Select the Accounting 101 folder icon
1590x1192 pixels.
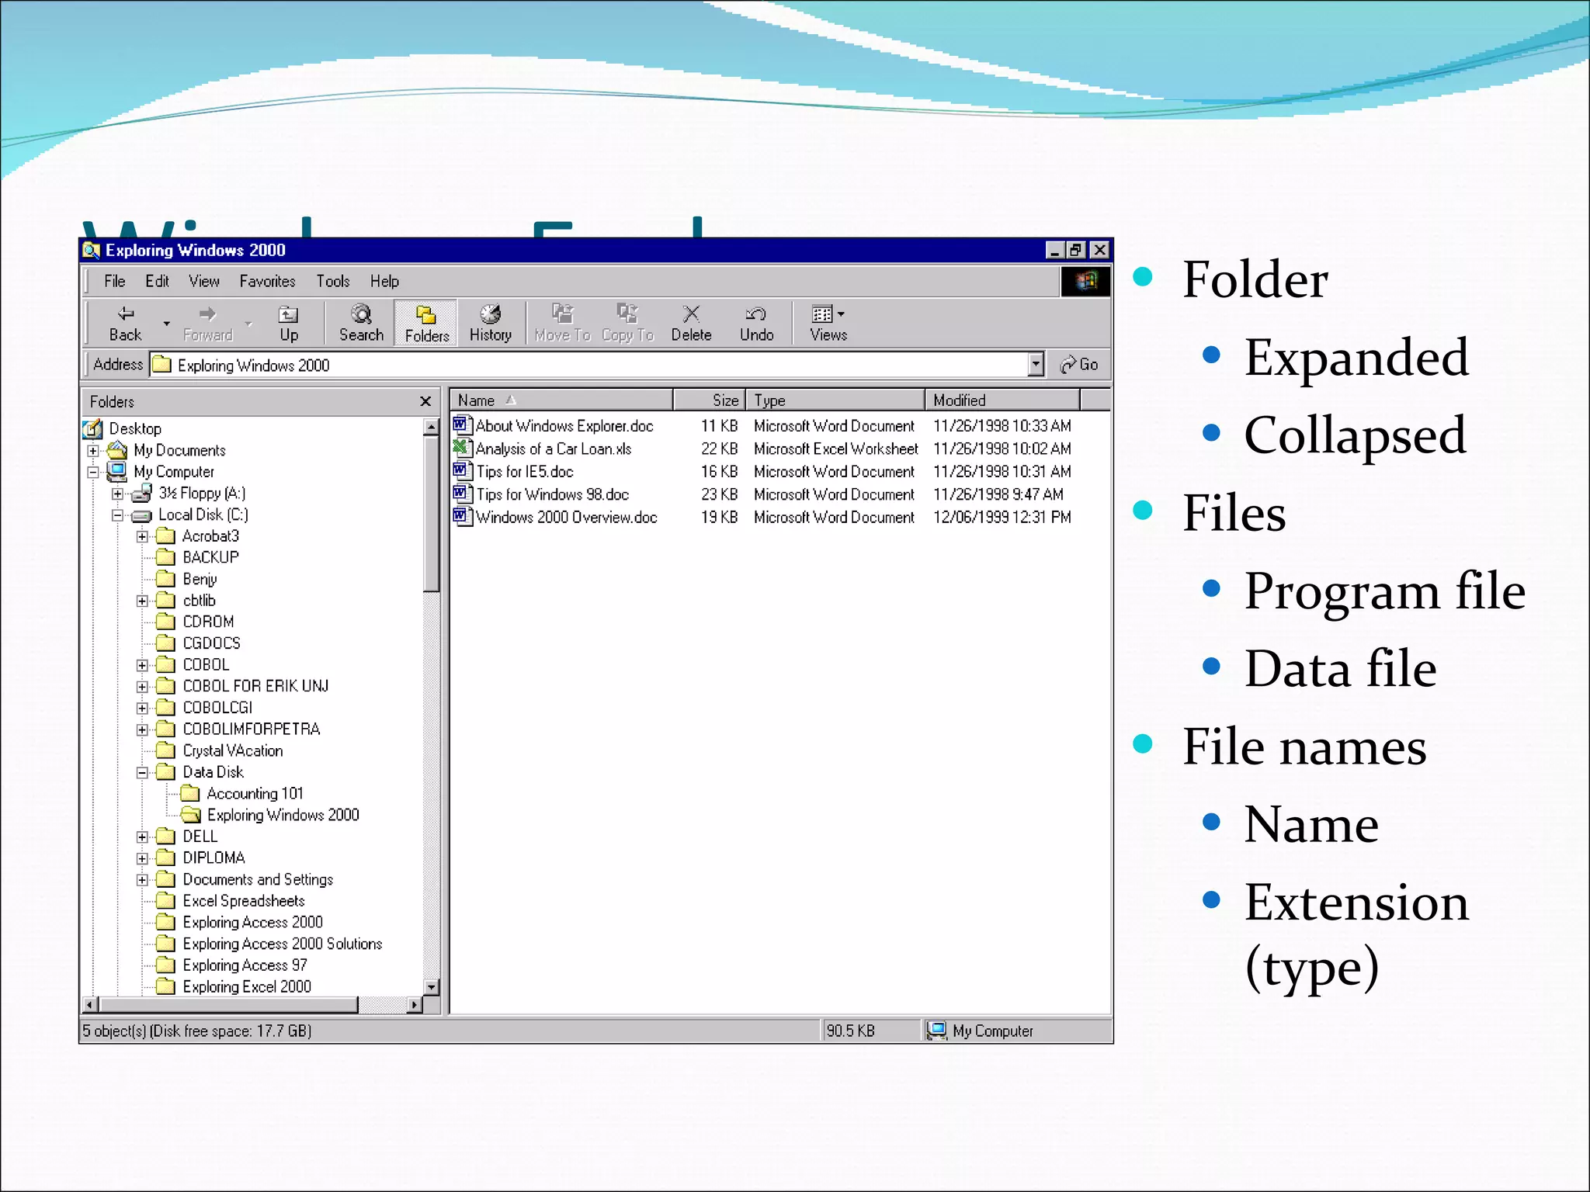(x=190, y=793)
